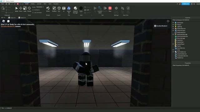Viewport: 200px width, 112px height.
Task: Select MaterialService in Explorer
Action: coord(181,29)
